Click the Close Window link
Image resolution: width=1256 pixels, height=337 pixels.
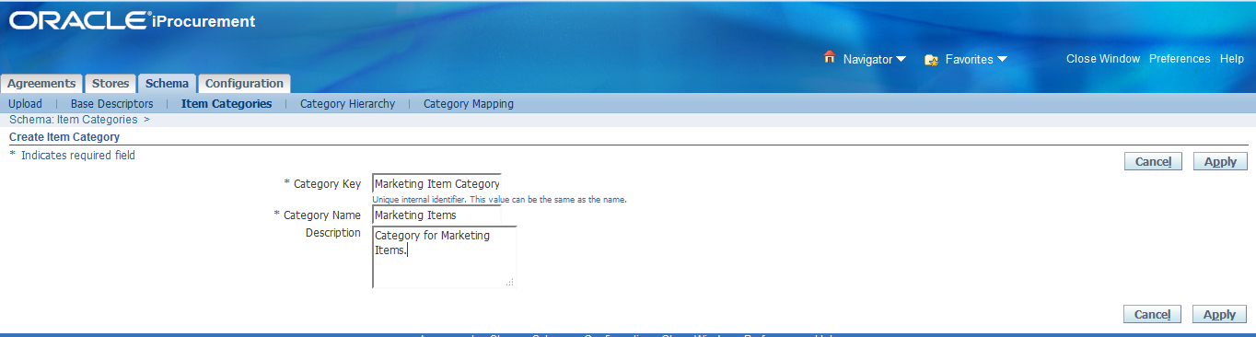(1103, 59)
